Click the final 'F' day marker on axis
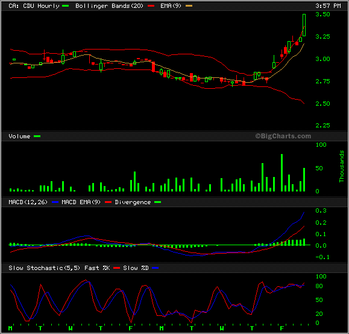The width and height of the screenshot is (349, 334). (281, 328)
